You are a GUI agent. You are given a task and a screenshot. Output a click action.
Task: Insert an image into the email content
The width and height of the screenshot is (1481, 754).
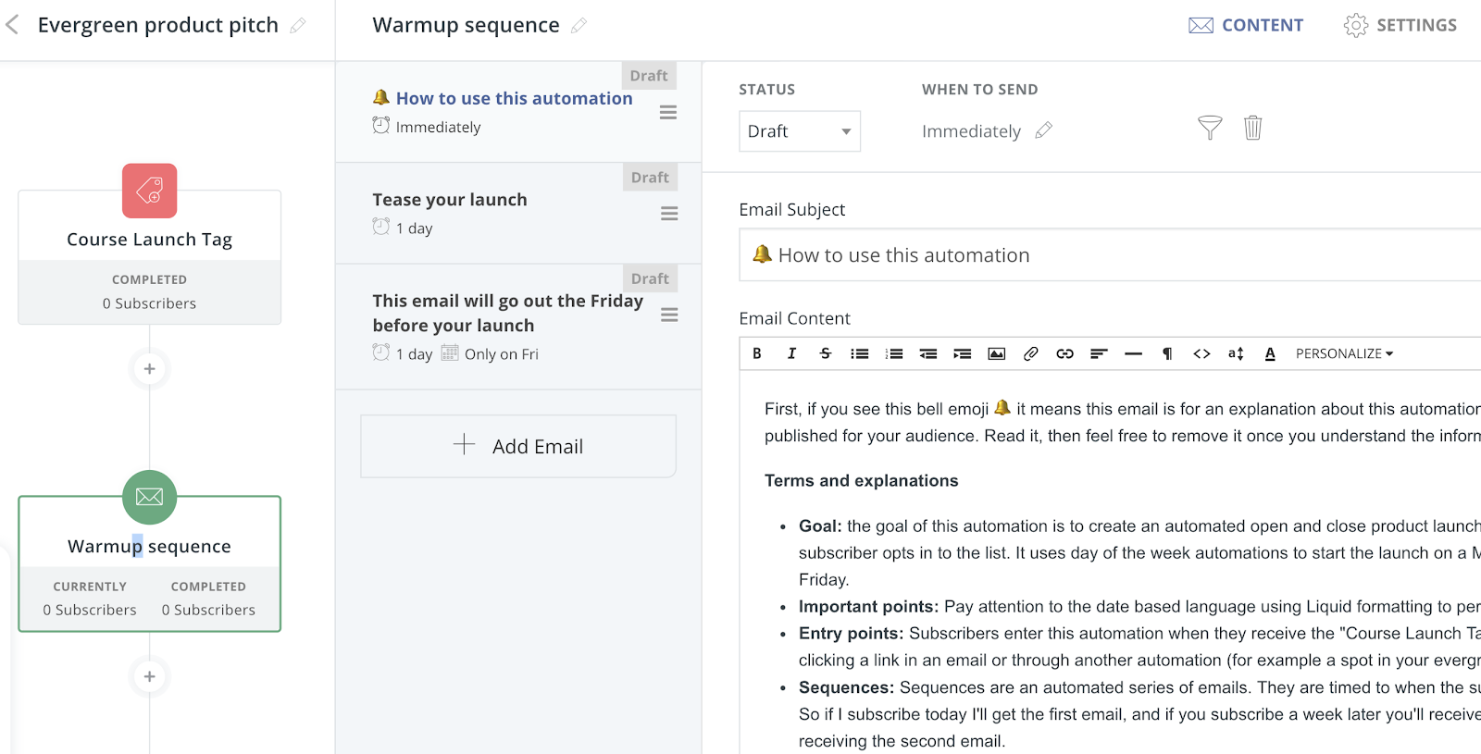(x=997, y=353)
